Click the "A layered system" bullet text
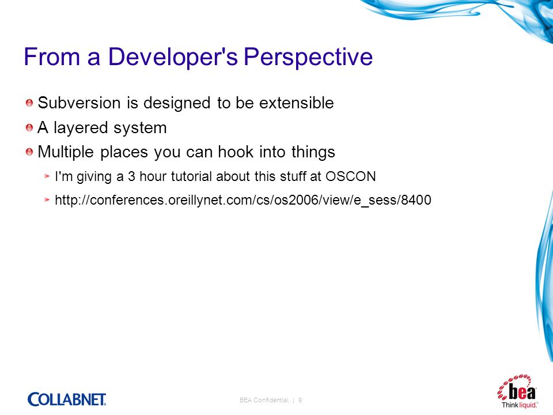This screenshot has width=553, height=415. tap(102, 128)
